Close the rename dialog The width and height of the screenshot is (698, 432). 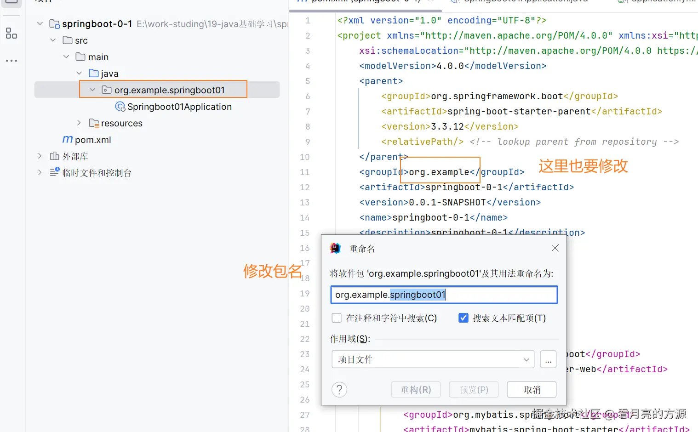(555, 248)
